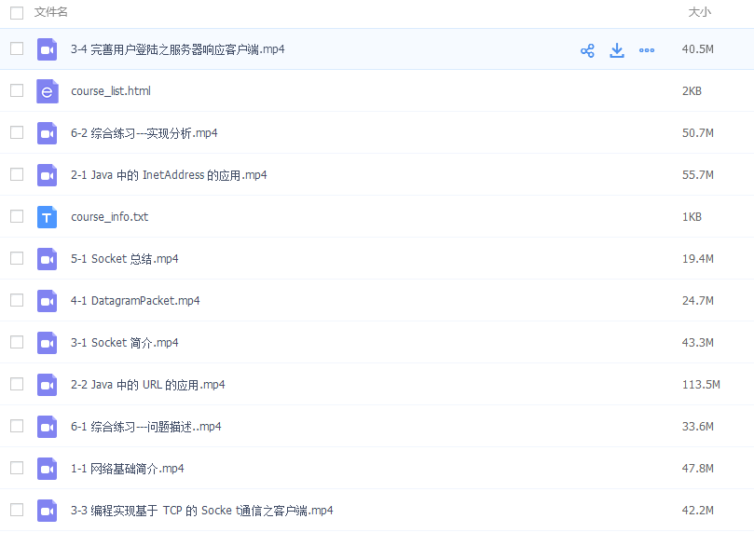Viewport: 754px width, 560px height.
Task: Select the course_list.html checkbox
Action: (17, 90)
